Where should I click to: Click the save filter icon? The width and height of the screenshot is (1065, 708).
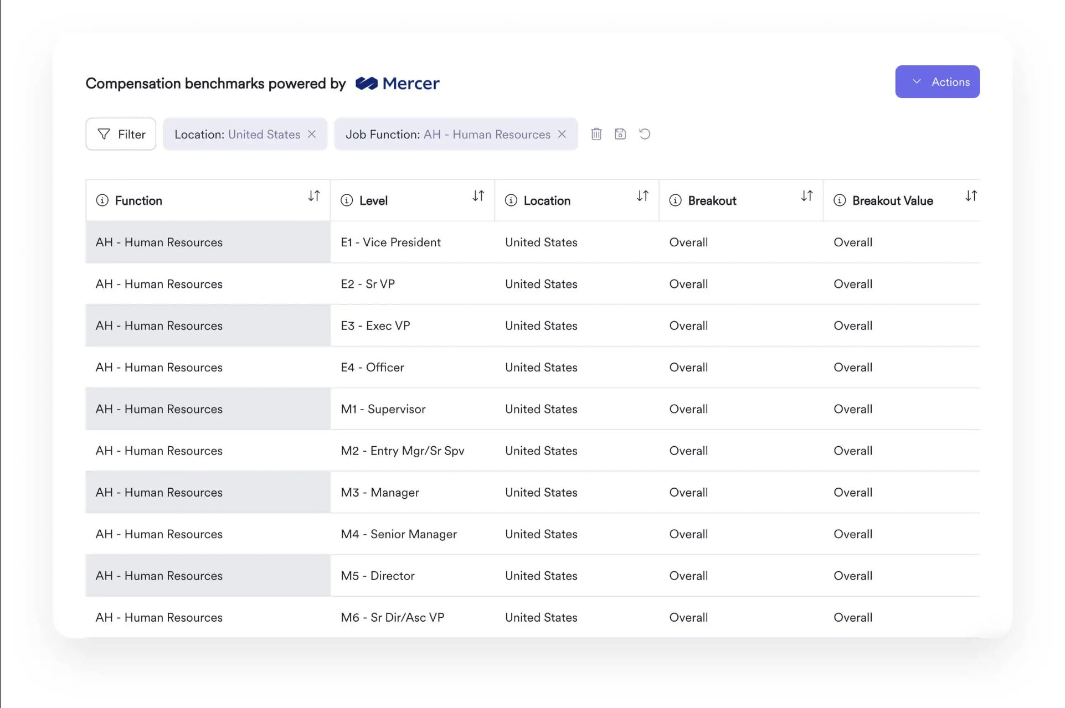pyautogui.click(x=620, y=134)
